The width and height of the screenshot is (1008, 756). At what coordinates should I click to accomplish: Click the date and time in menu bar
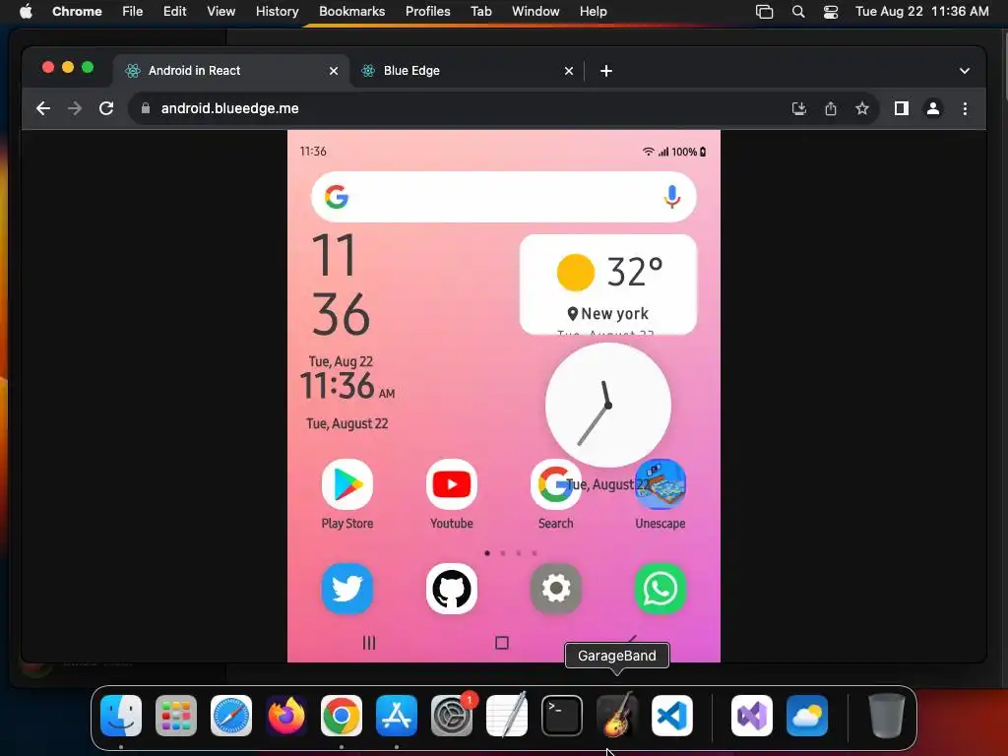(x=921, y=12)
